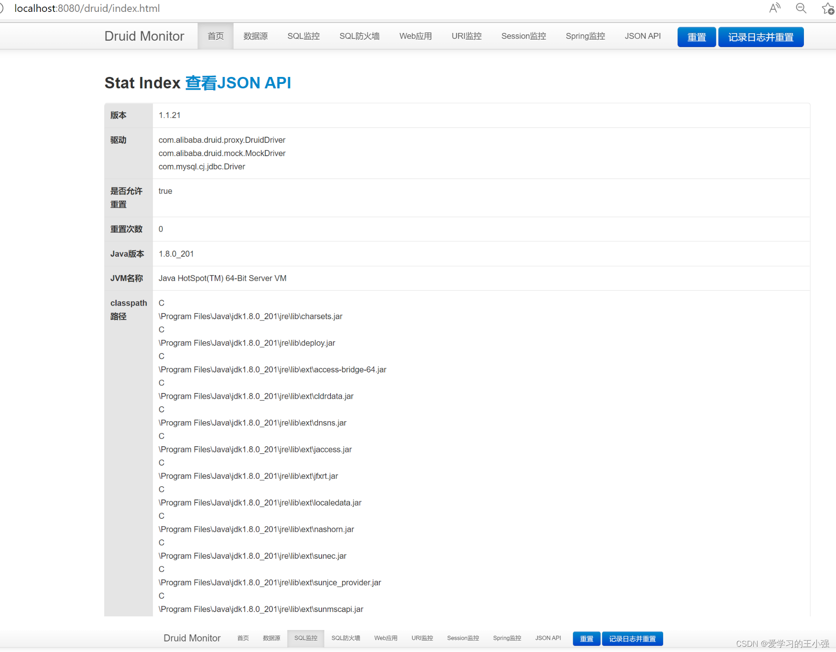Click the address bar URL localhost:8080/druid/index.html

tap(87, 8)
